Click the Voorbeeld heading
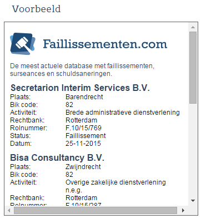 click(37, 9)
